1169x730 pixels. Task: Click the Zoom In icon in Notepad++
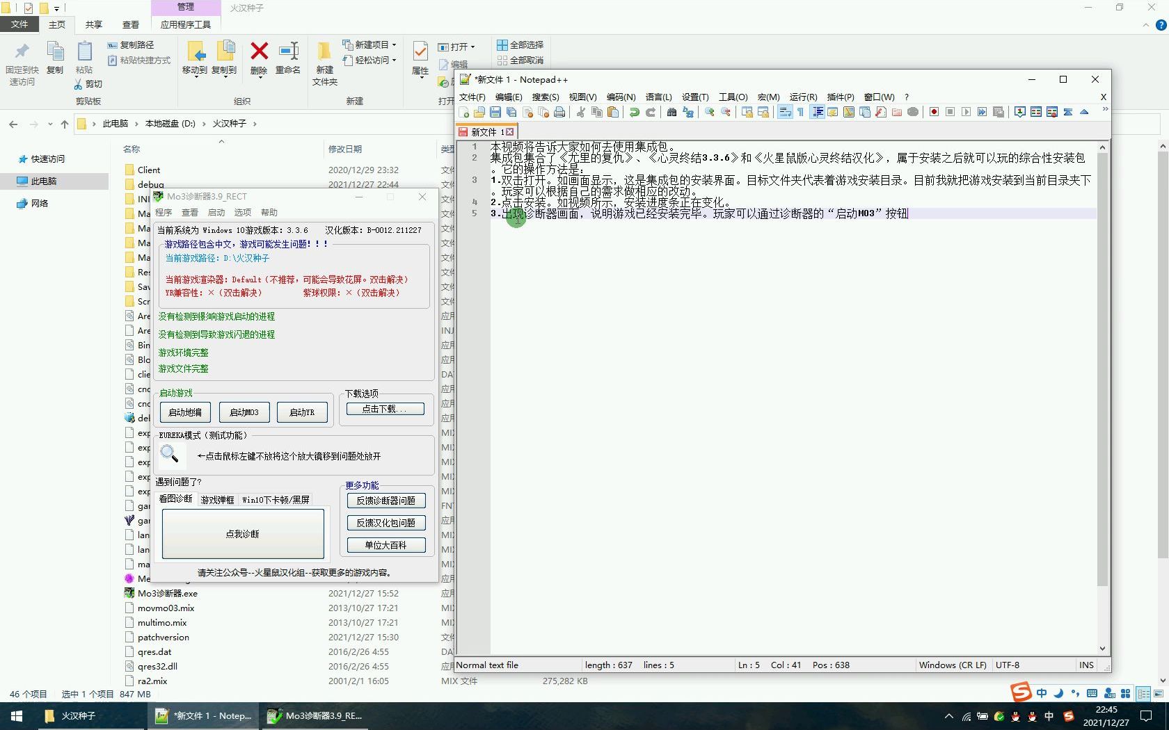pyautogui.click(x=709, y=112)
